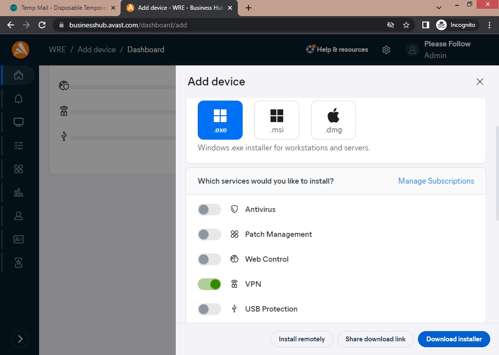This screenshot has height=355, width=499.
Task: Enable the Patch Management toggle
Action: point(209,234)
